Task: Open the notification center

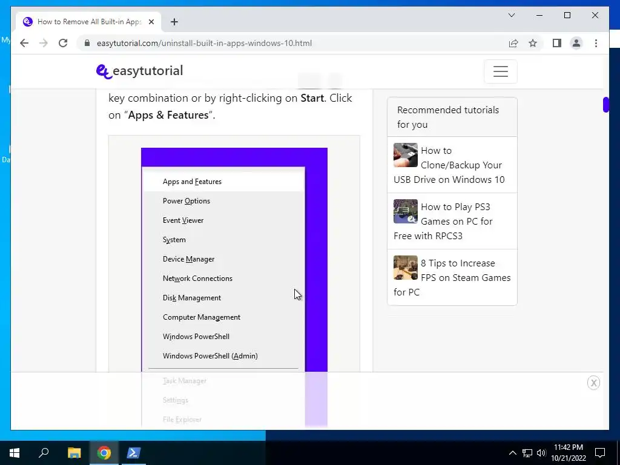Action: click(600, 453)
